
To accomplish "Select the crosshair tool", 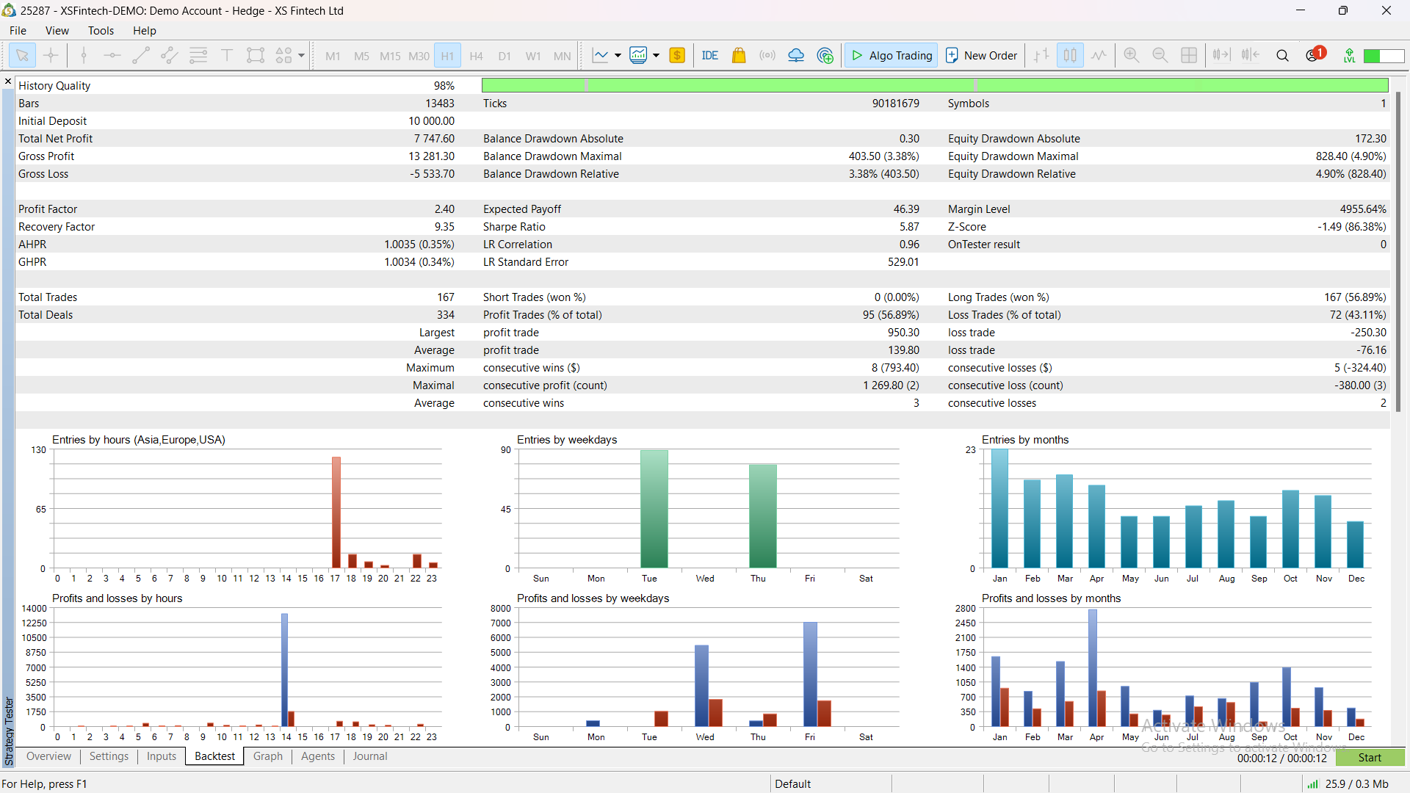I will click(x=51, y=55).
